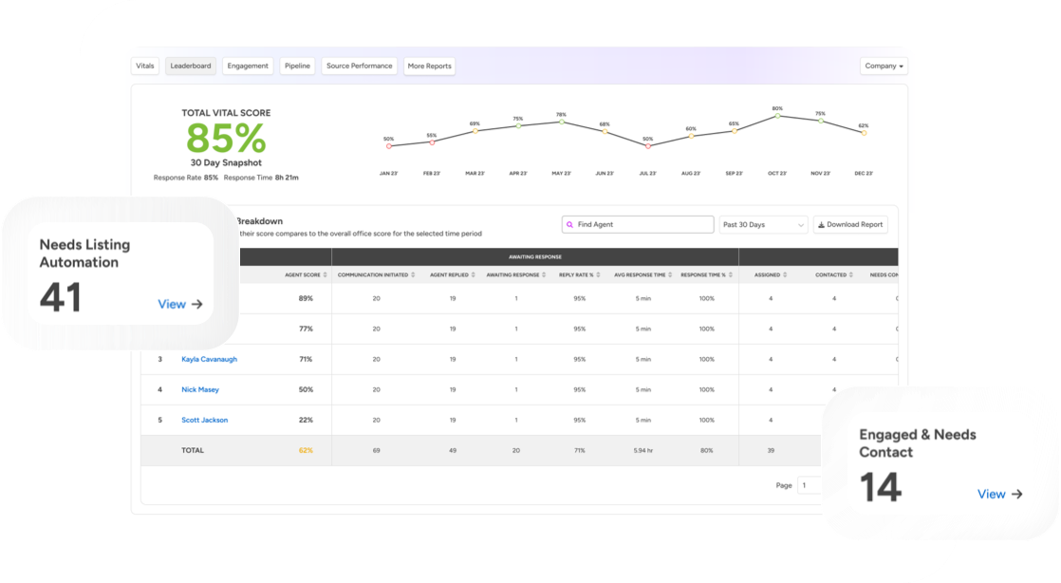Switch to the Vitals tab
This screenshot has height=583, width=1061.
click(x=145, y=66)
